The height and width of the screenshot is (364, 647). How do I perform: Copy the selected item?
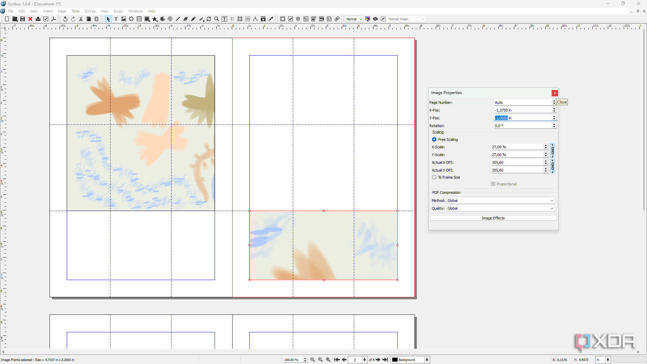(89, 19)
